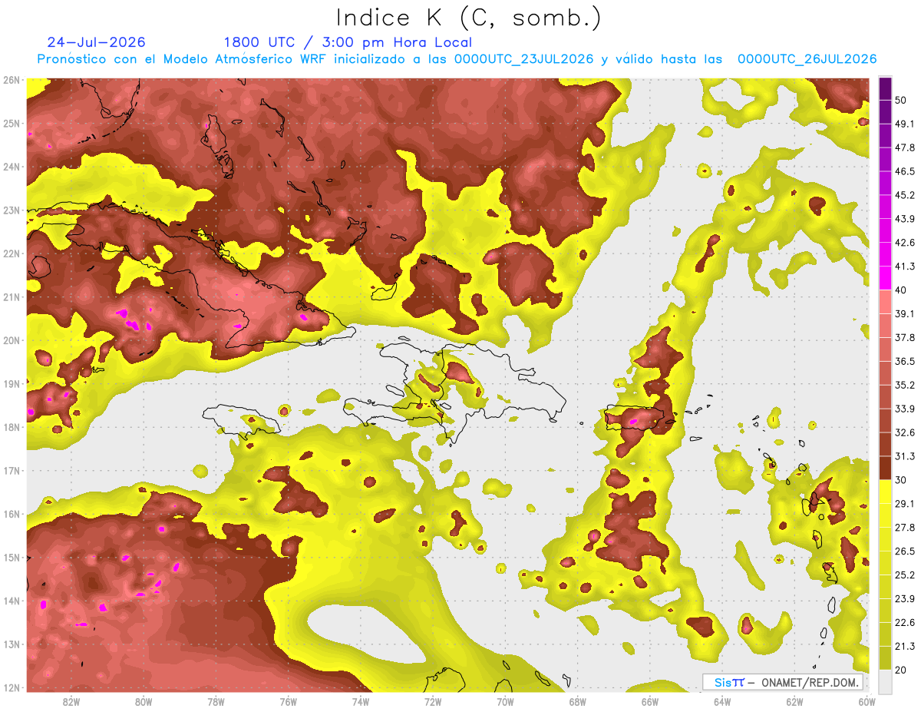This screenshot has height=712, width=921.
Task: Click the latitude axis label '25N'
Action: tap(11, 123)
